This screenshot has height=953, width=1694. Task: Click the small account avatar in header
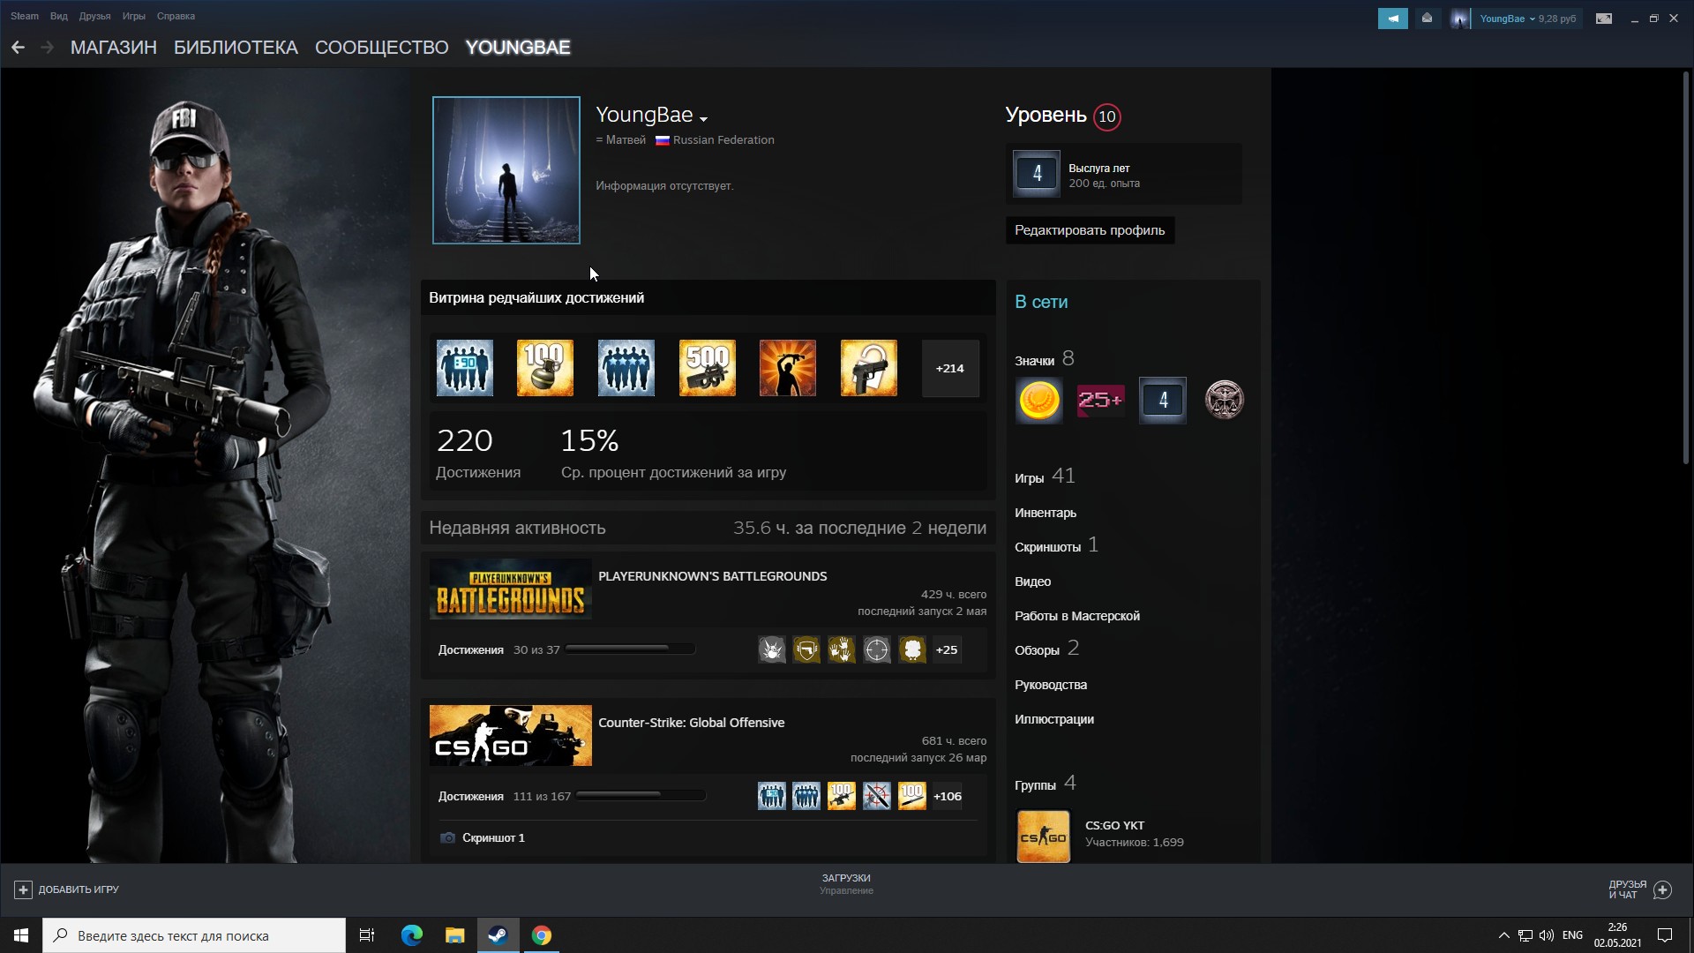click(x=1460, y=19)
